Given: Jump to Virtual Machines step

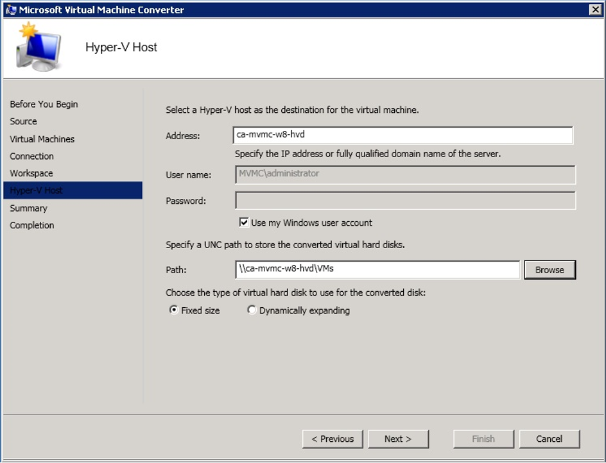Looking at the screenshot, I should pos(42,139).
